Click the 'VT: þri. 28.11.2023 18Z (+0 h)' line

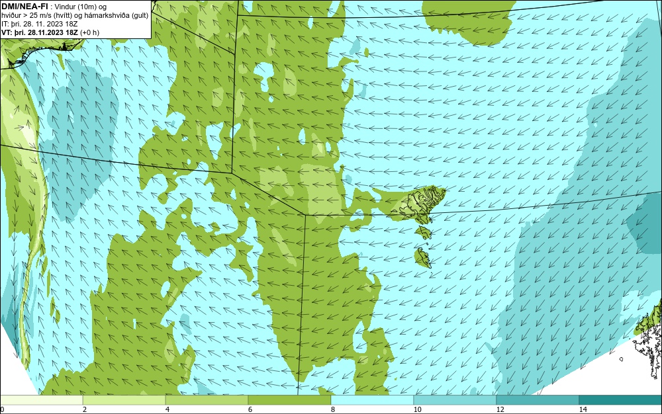click(50, 32)
